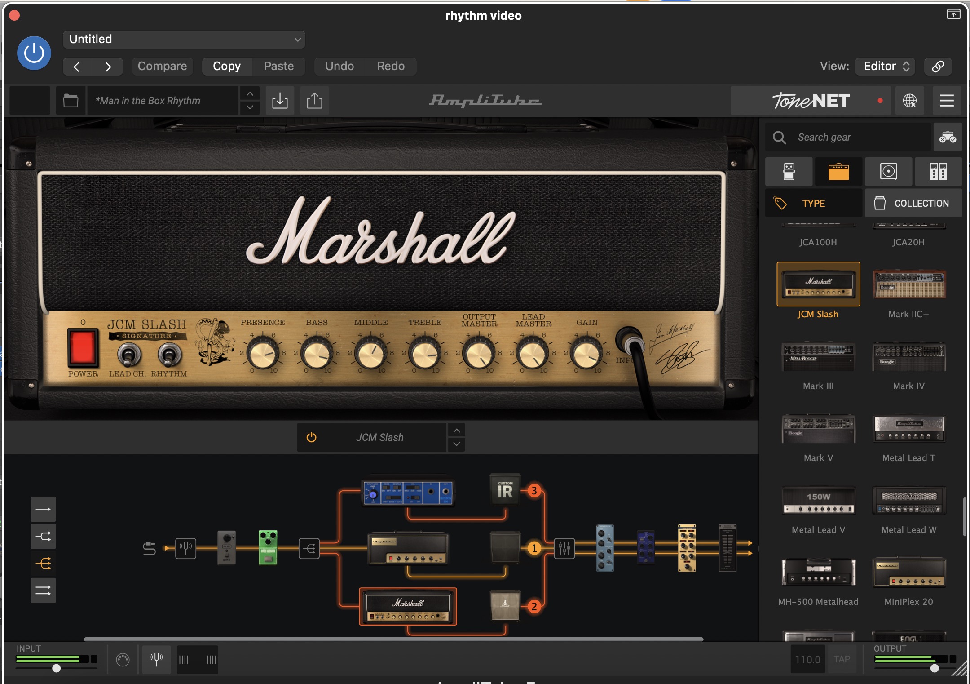The height and width of the screenshot is (684, 970).
Task: Select the dual parallel chain layout
Action: pos(43,590)
